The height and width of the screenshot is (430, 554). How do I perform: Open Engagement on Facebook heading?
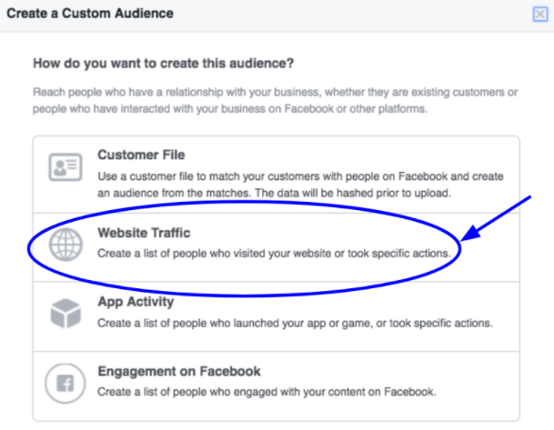[179, 372]
